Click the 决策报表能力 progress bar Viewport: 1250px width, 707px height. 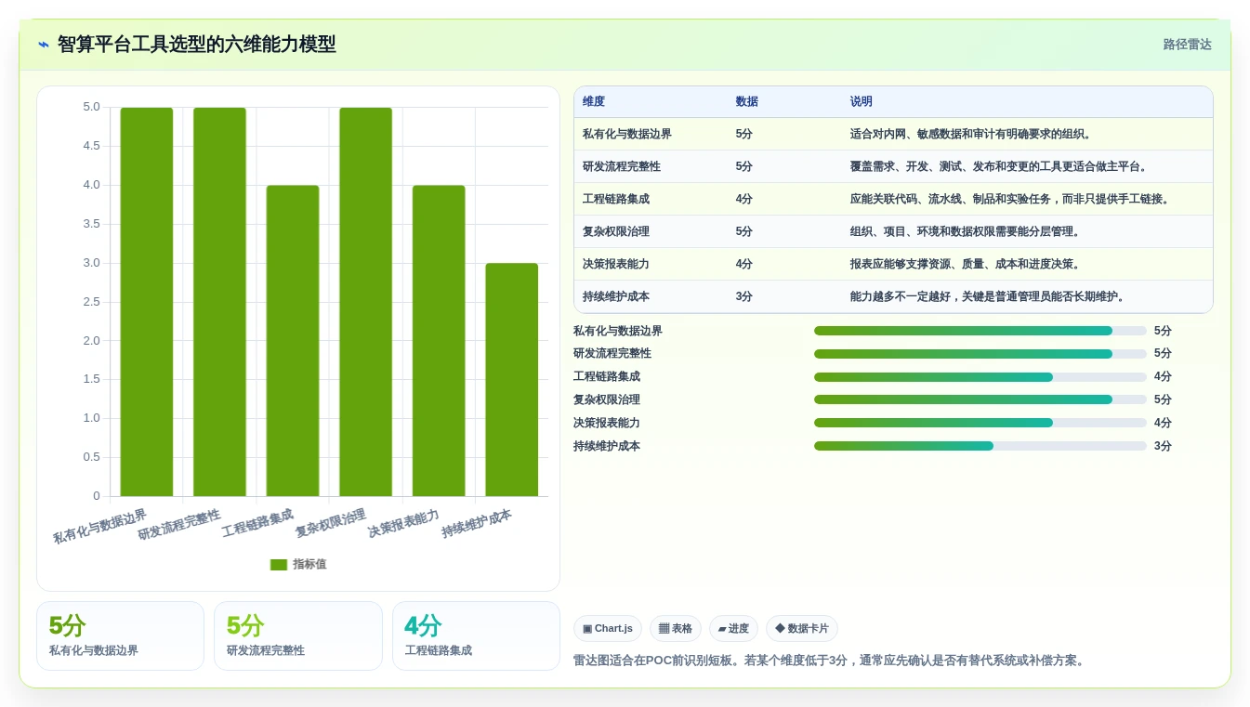pos(980,423)
